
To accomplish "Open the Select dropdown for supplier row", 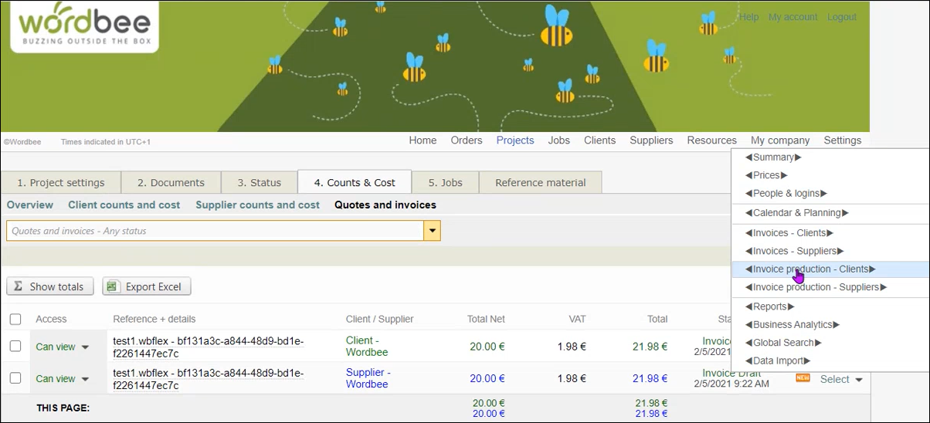I will pyautogui.click(x=841, y=379).
